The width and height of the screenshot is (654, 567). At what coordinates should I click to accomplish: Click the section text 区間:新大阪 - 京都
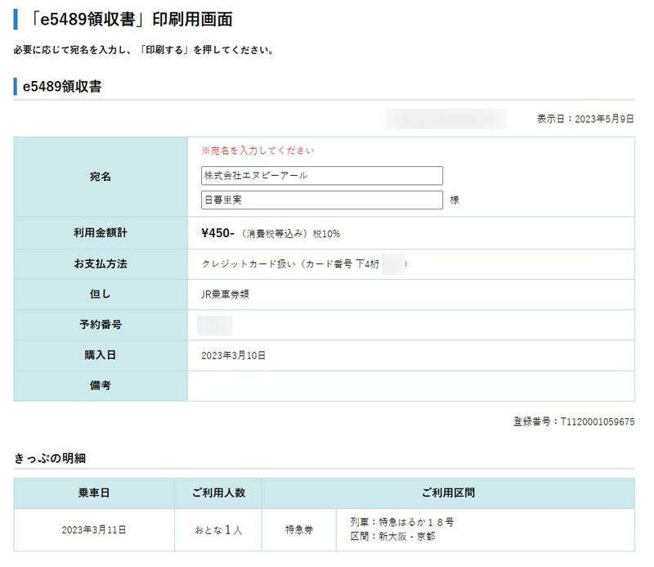(392, 537)
